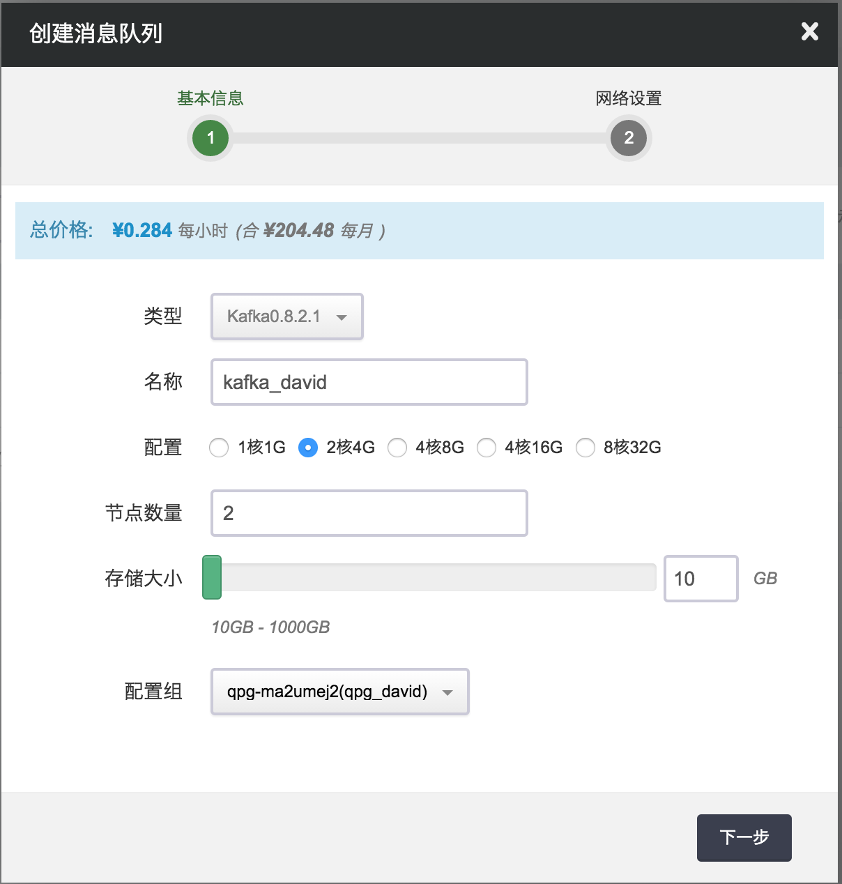Click the node count input field
Image resolution: width=842 pixels, height=884 pixels.
pyautogui.click(x=369, y=513)
